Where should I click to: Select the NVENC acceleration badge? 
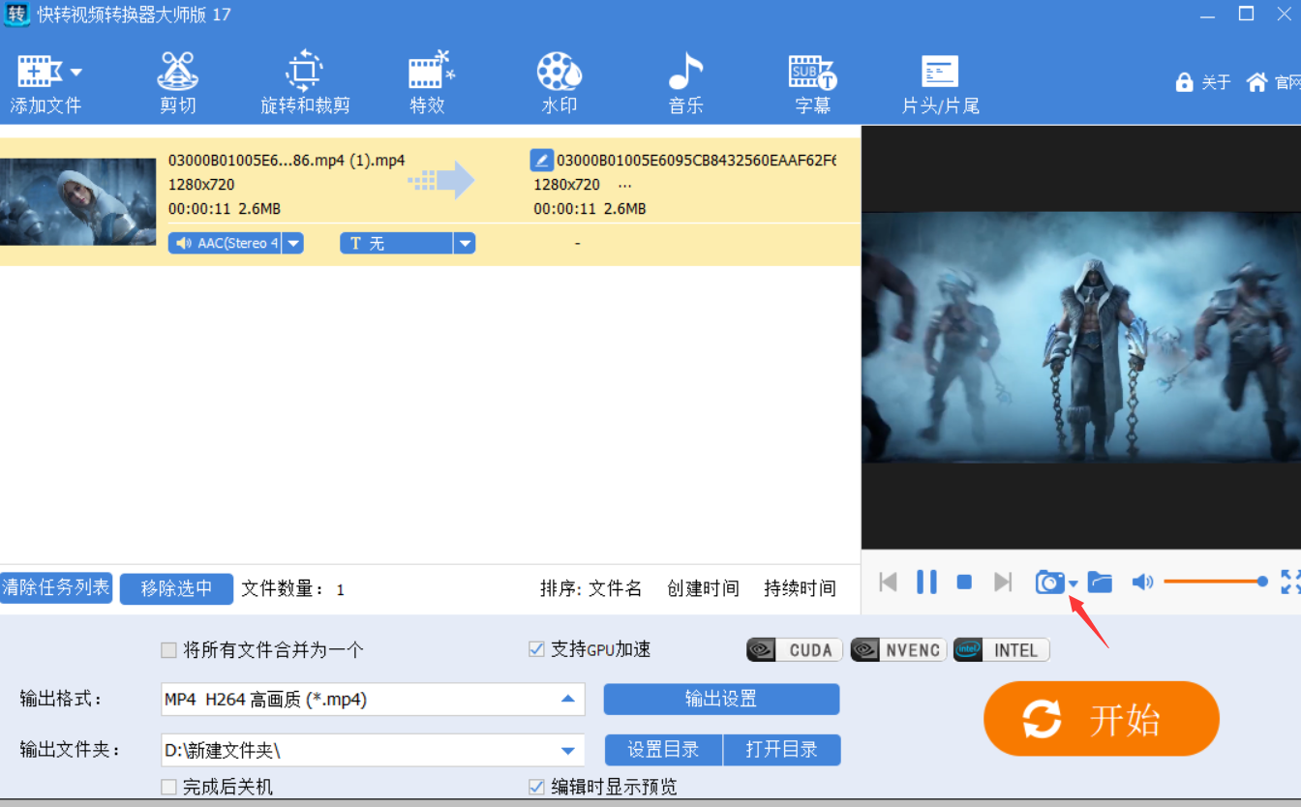pyautogui.click(x=898, y=650)
